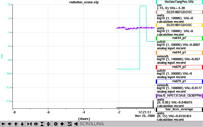
Task: Pan the graph right with the arrow button
Action: pos(9,124)
